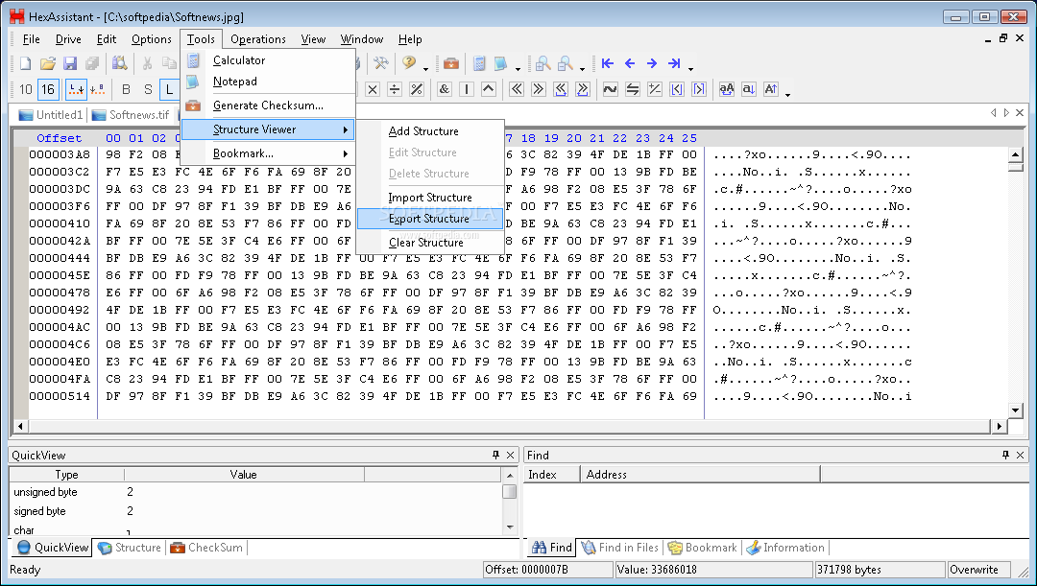Select Generate Checksum from Tools menu
This screenshot has width=1037, height=586.
tap(268, 105)
